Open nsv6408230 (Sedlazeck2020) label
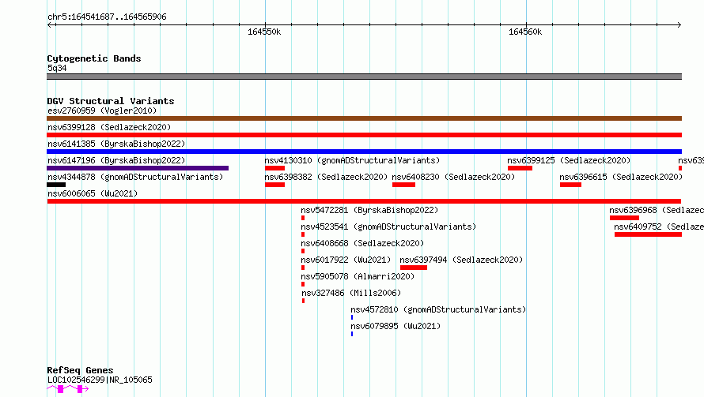 click(x=453, y=177)
